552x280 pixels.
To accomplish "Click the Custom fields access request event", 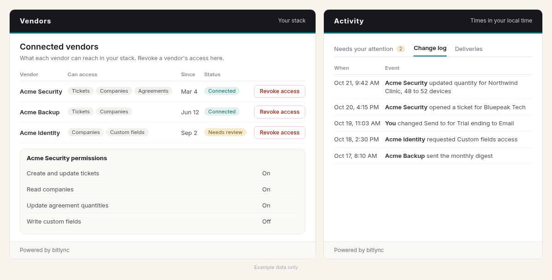I will tap(433, 139).
